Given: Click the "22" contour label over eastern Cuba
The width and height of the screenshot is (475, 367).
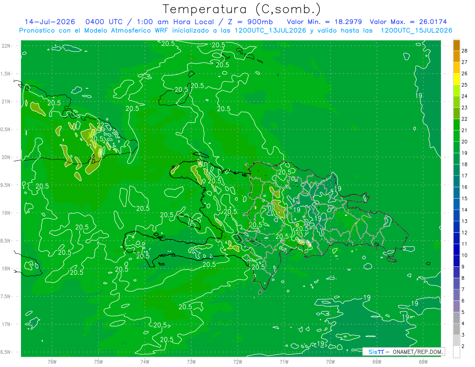Looking at the screenshot, I should [x=101, y=126].
